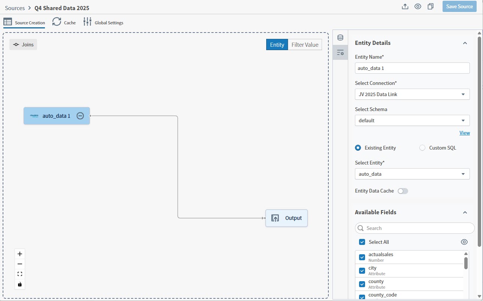Open the Global Settings tab
Image resolution: width=483 pixels, height=301 pixels.
103,22
